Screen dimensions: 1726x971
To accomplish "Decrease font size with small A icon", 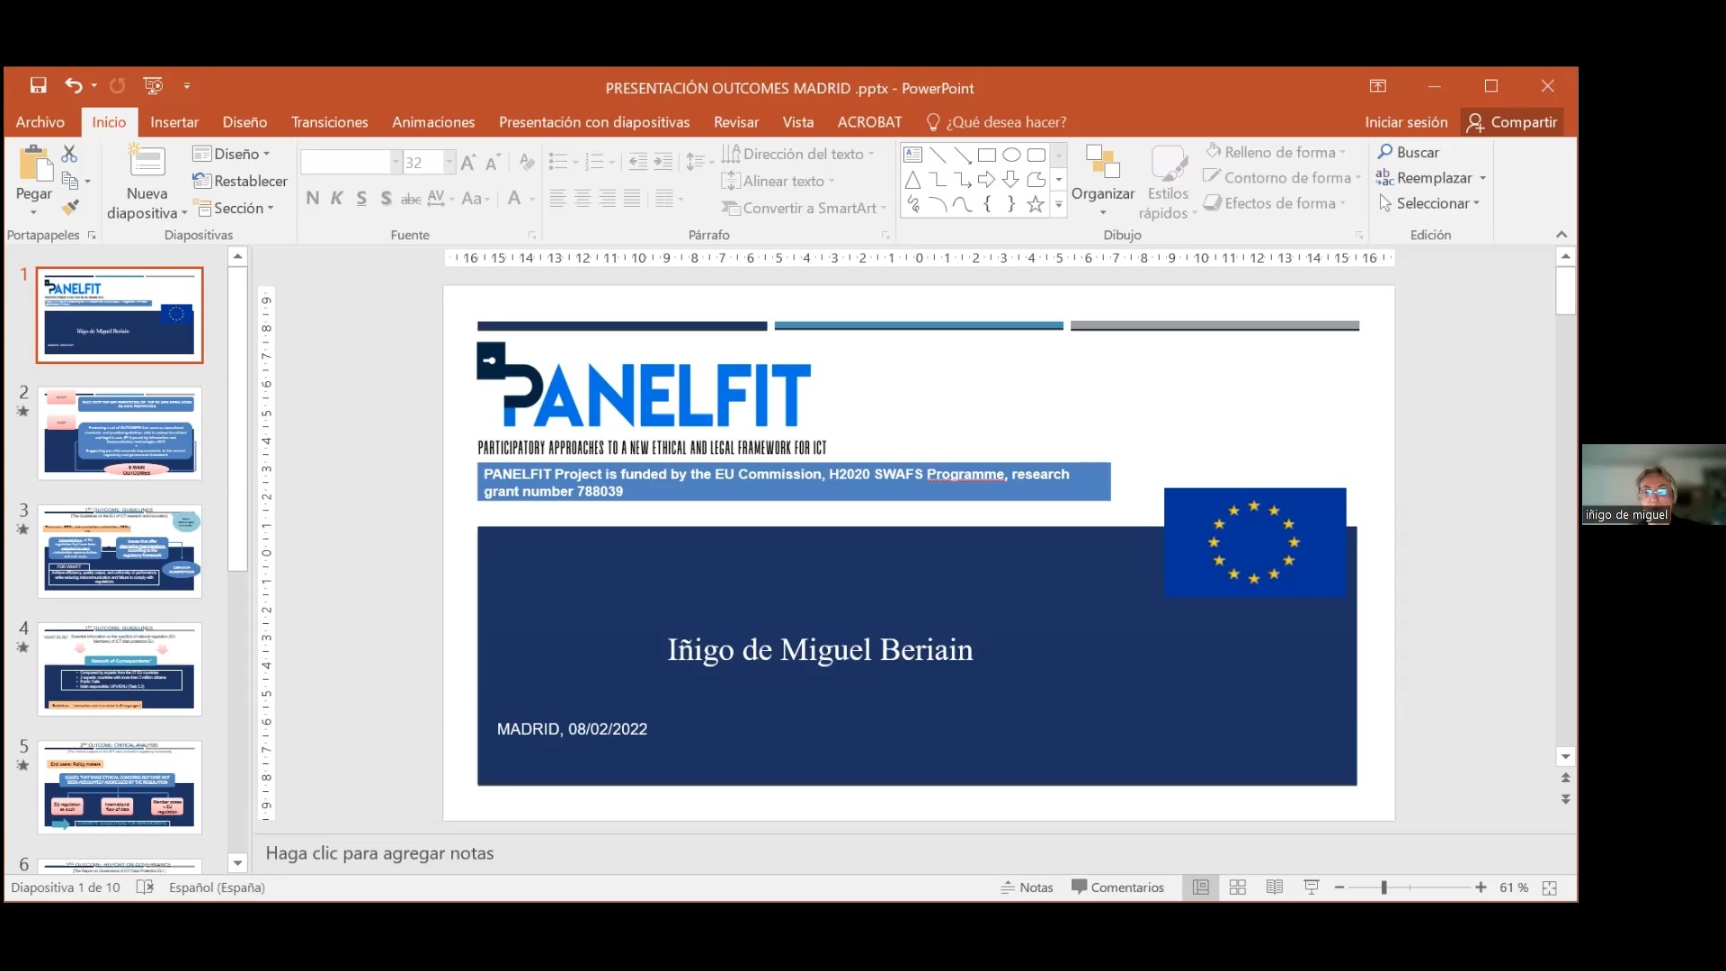I will pyautogui.click(x=492, y=163).
